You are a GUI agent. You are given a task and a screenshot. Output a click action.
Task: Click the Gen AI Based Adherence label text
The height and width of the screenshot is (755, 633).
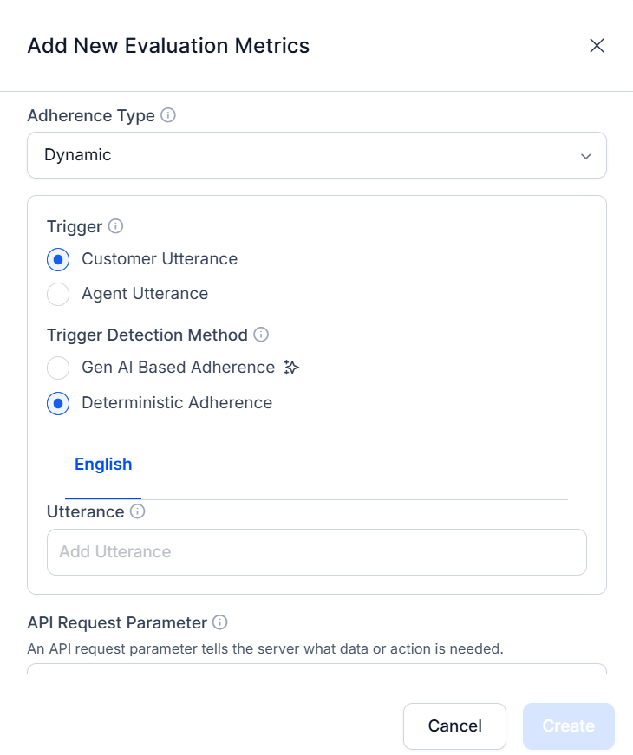coord(178,368)
